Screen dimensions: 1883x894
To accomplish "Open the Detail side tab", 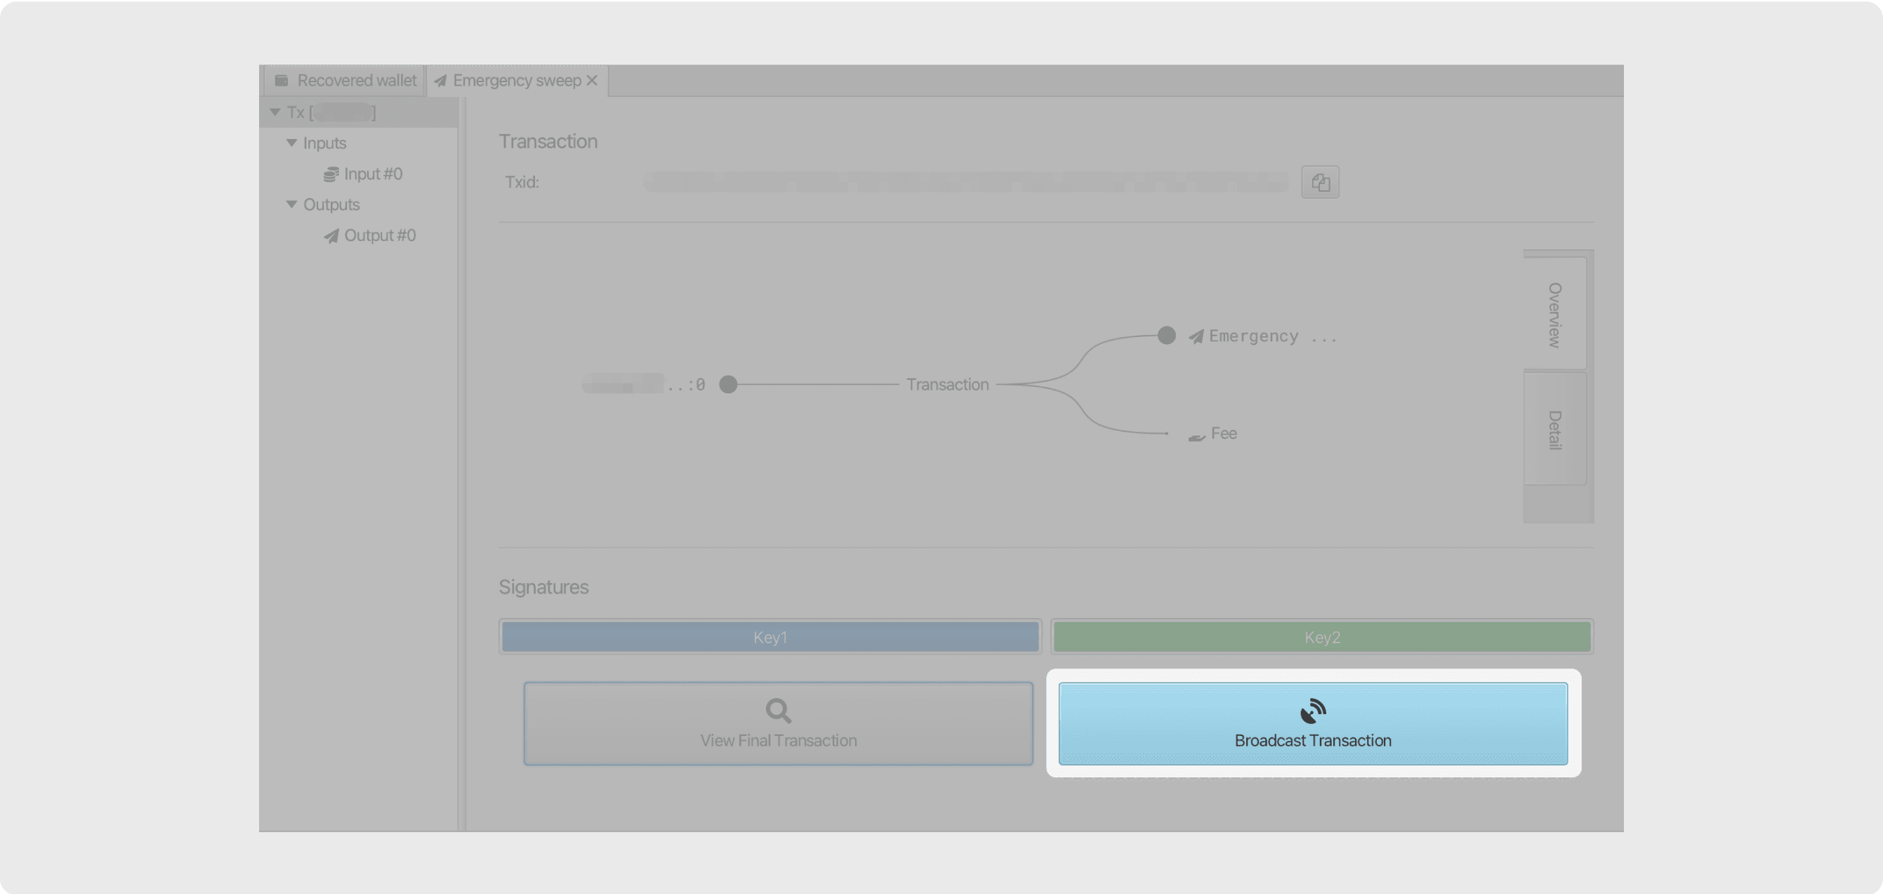I will (x=1555, y=429).
